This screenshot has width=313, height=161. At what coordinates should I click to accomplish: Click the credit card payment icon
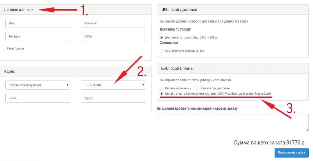(x=163, y=68)
